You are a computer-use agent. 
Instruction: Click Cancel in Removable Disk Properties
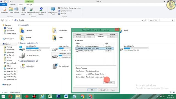[x=103, y=90]
